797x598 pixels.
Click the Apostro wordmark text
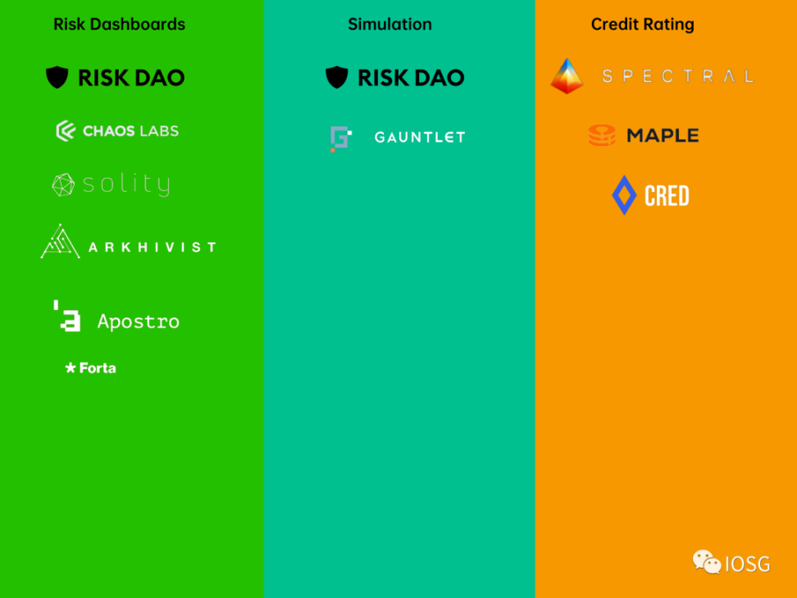pos(139,322)
